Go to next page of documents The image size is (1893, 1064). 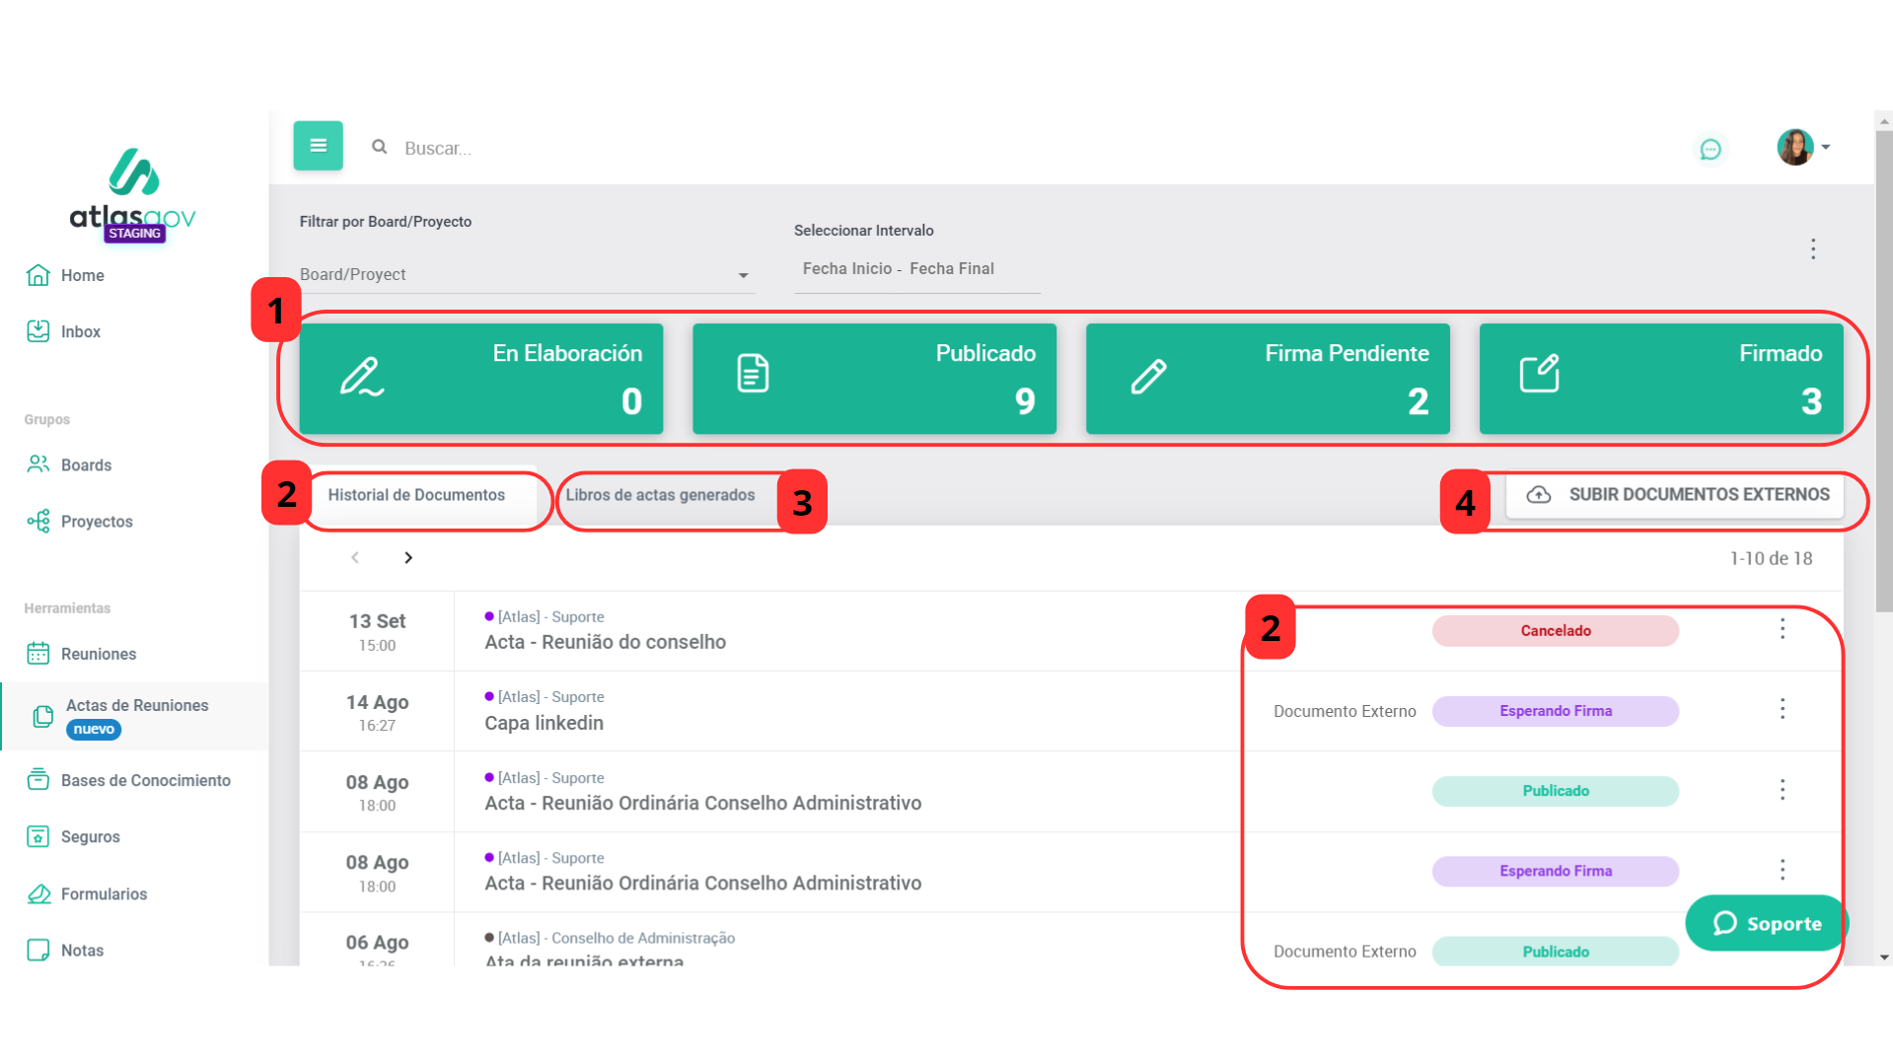pos(407,558)
